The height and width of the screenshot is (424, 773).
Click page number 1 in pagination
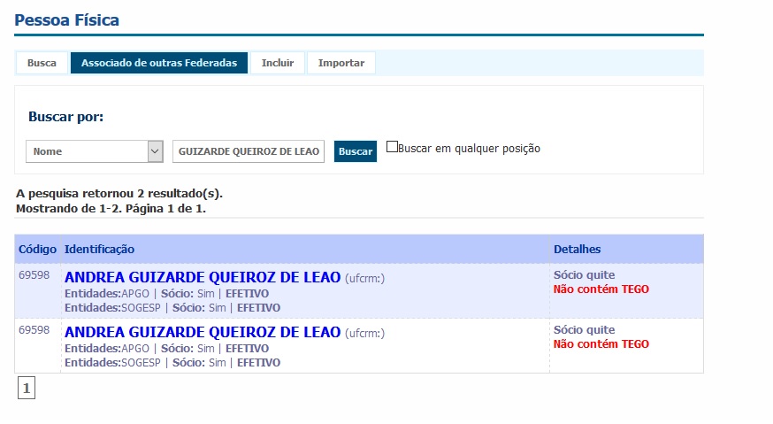27,388
